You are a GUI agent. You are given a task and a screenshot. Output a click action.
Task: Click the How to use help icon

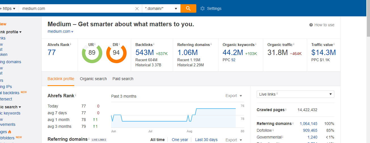click(311, 25)
